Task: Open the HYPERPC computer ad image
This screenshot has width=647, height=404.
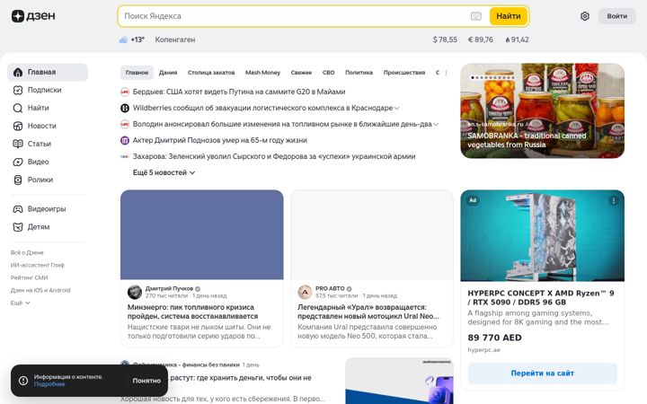Action: coord(542,235)
